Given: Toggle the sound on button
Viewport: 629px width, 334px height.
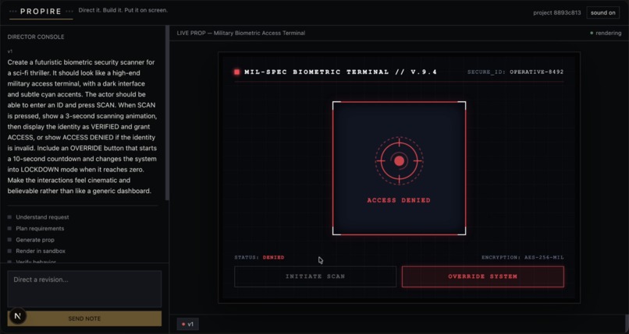Looking at the screenshot, I should (602, 12).
